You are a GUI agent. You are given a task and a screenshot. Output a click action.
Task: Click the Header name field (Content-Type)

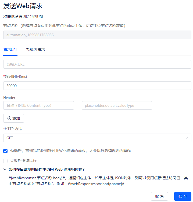pos(38,105)
